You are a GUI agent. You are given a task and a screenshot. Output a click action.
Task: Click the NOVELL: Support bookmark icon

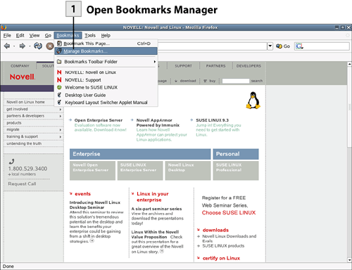(59, 79)
